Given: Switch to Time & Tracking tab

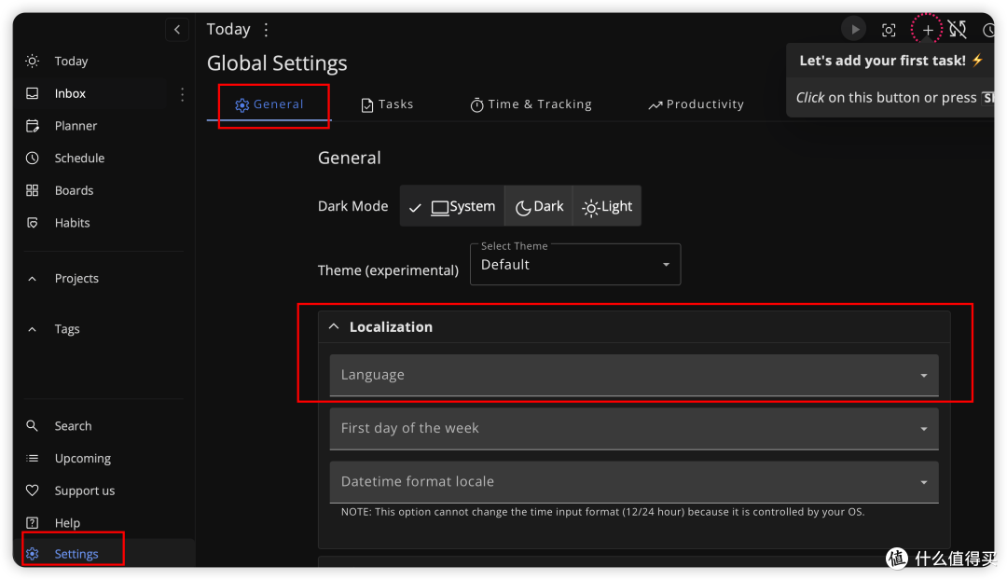Looking at the screenshot, I should (531, 104).
